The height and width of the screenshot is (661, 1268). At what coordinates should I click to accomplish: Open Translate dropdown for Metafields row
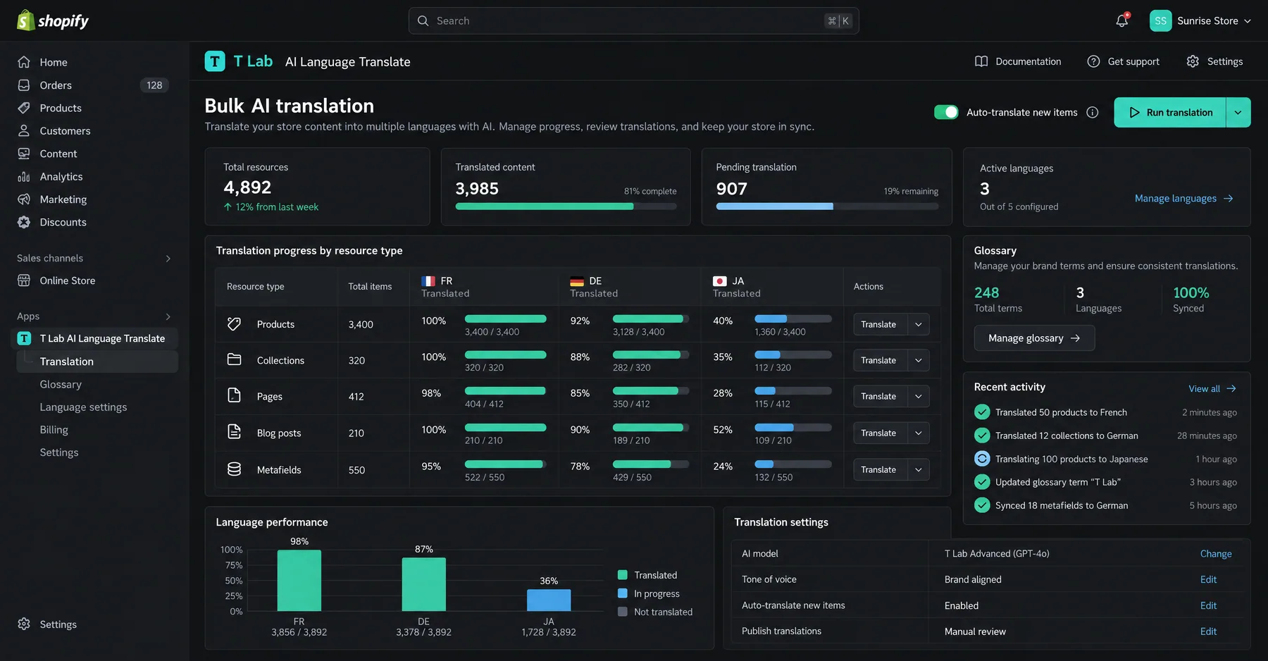[x=918, y=469]
